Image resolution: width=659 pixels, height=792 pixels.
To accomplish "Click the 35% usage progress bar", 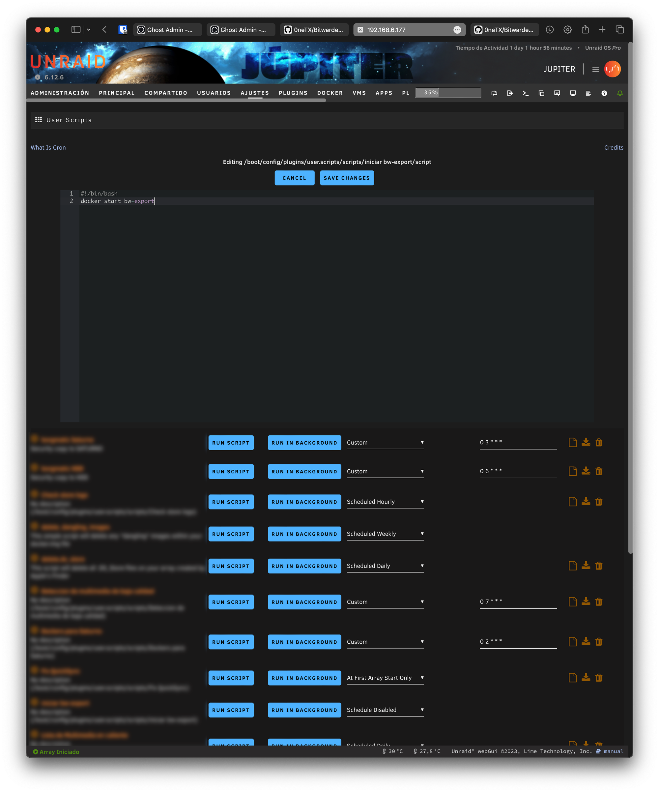I will tap(448, 93).
